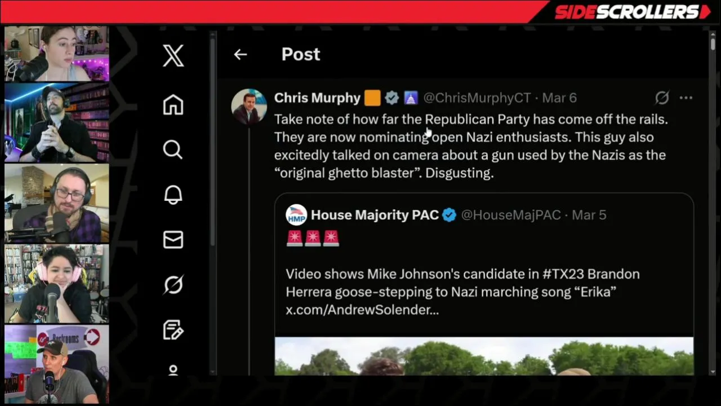Click the Post page heading
Image resolution: width=721 pixels, height=406 pixels.
pos(301,54)
